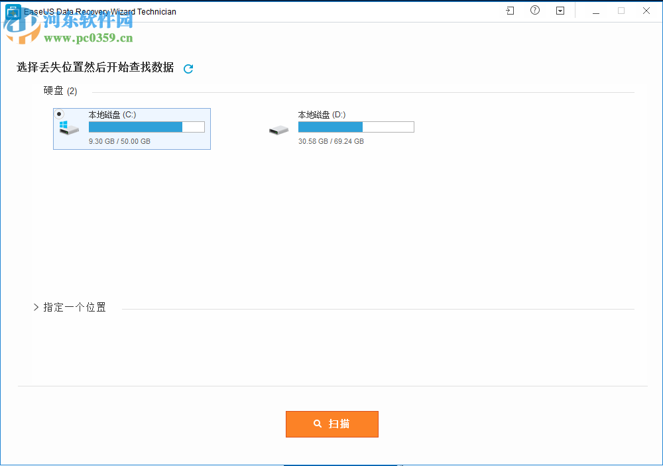Click the Windows logo on the C: drive icon
663x466 pixels.
(x=64, y=125)
